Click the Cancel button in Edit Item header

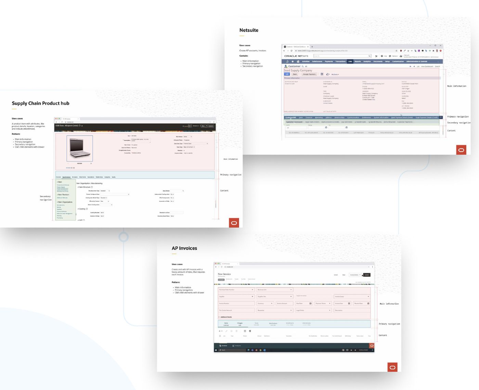coord(211,126)
